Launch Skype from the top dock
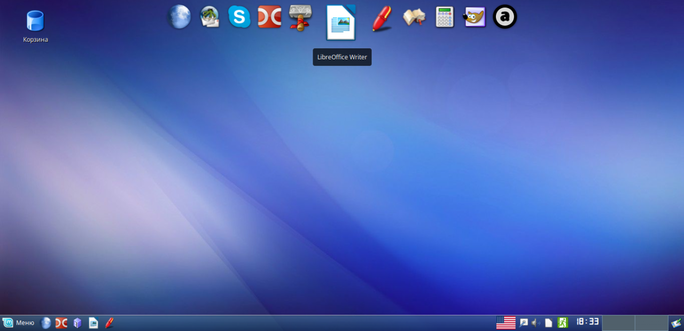This screenshot has width=684, height=331. click(x=239, y=17)
